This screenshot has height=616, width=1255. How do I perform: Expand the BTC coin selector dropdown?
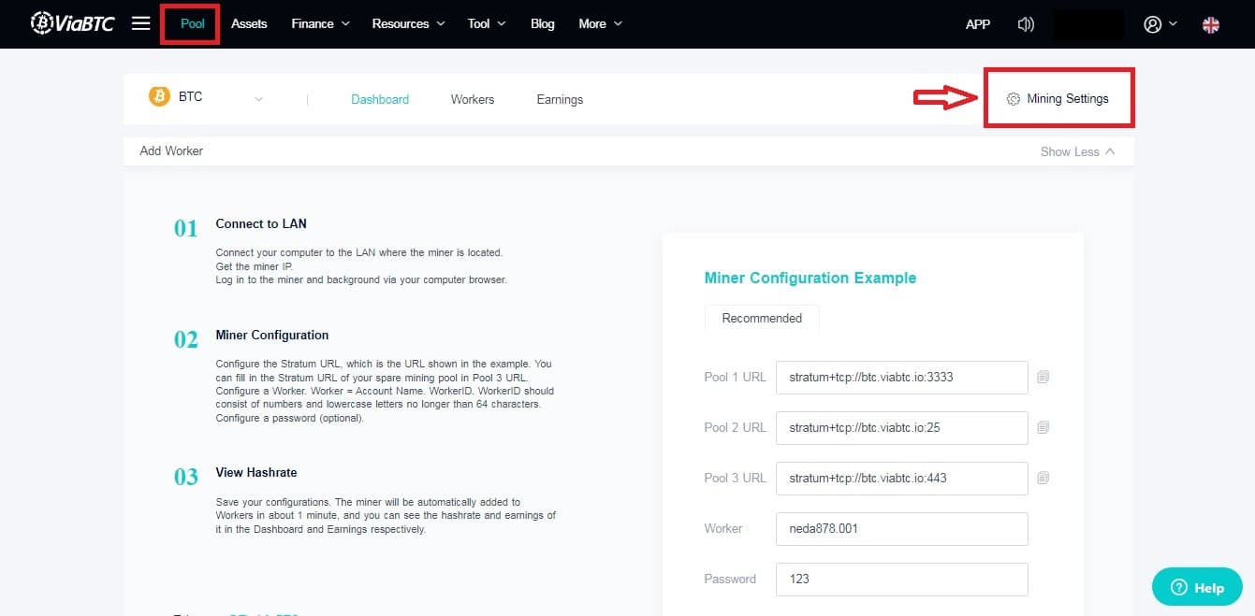[x=258, y=99]
